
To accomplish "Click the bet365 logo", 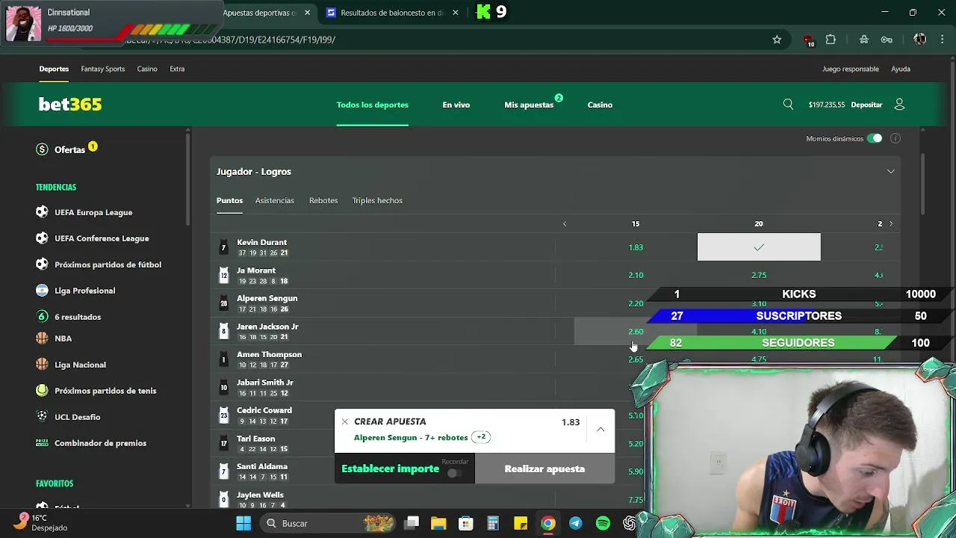I will point(70,105).
